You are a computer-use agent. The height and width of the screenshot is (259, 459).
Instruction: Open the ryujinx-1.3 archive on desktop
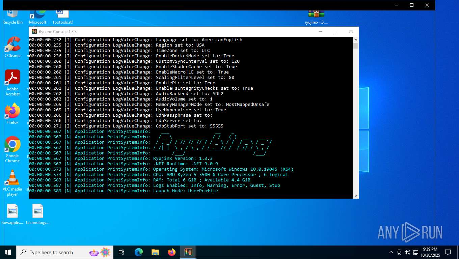316,18
